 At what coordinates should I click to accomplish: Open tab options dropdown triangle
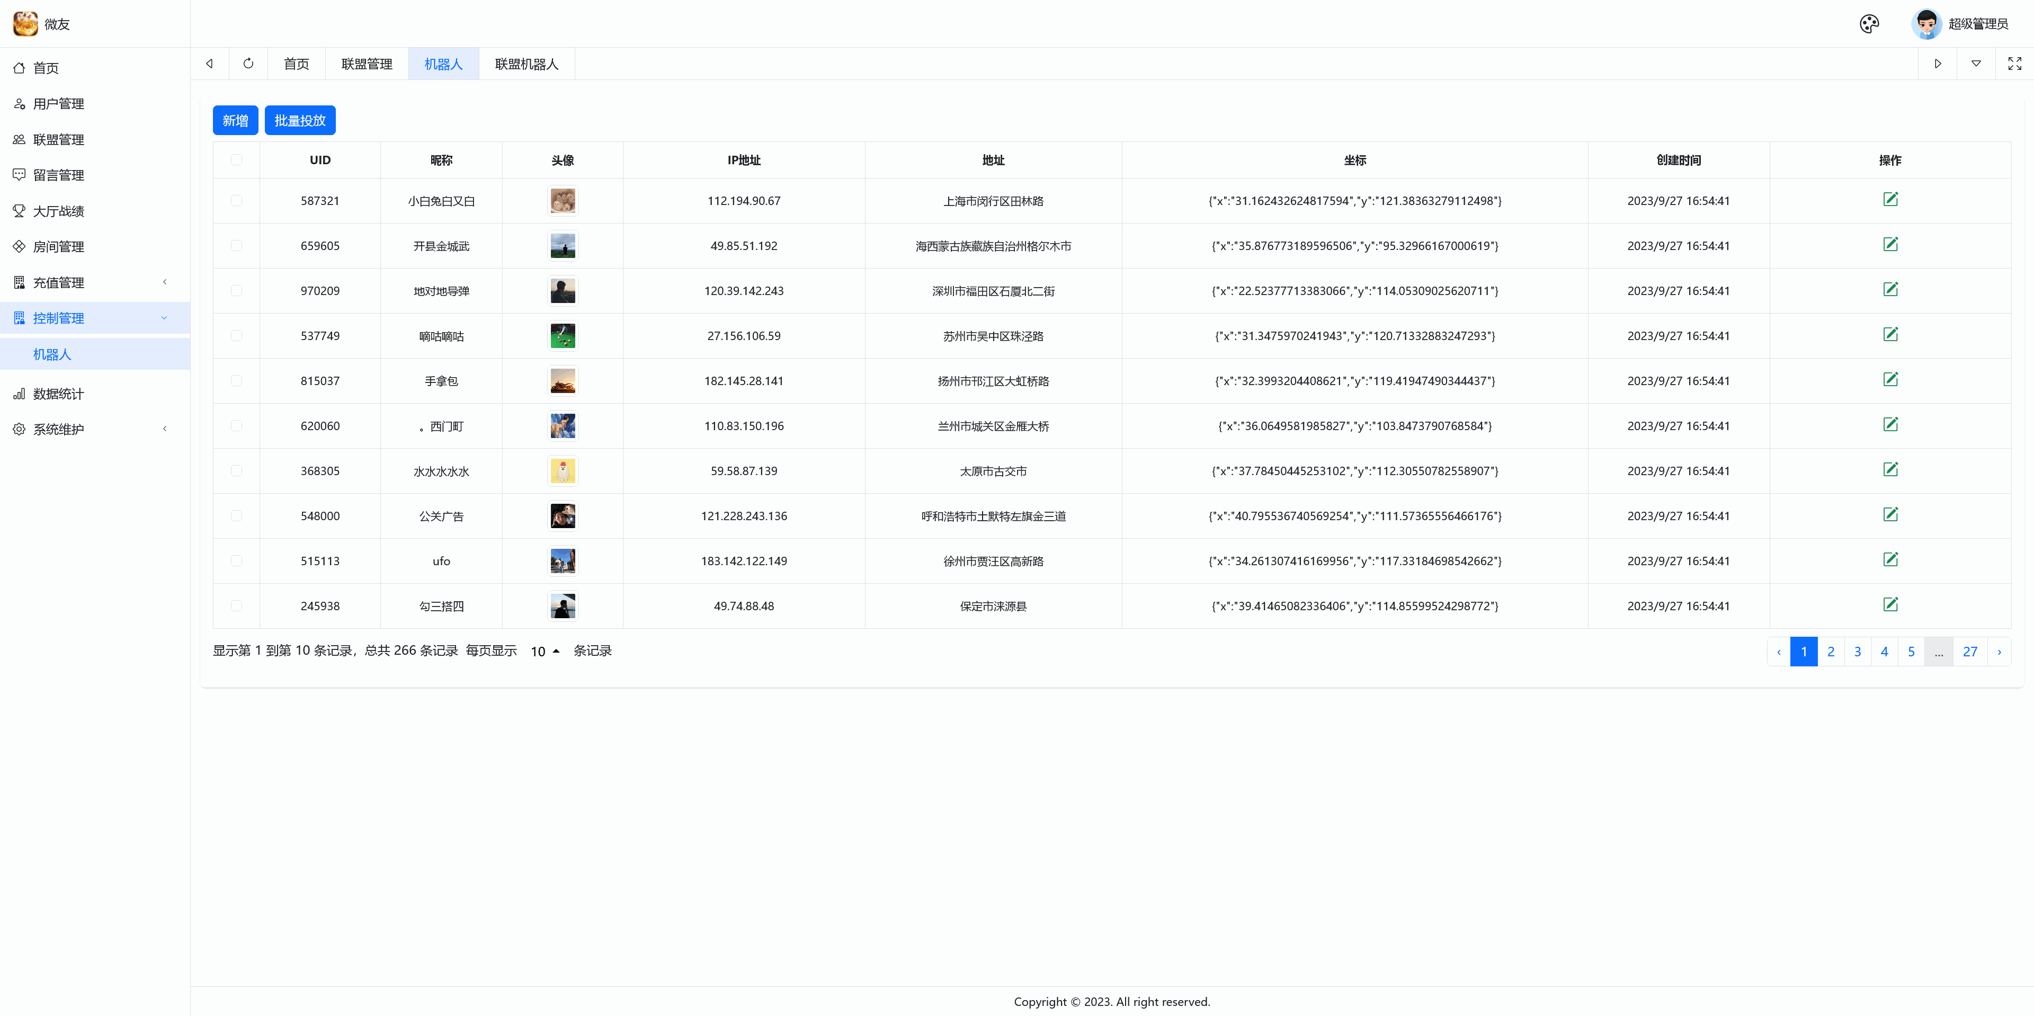click(1976, 64)
